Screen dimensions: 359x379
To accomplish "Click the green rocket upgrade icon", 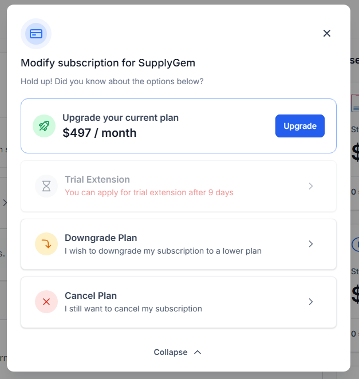I will pyautogui.click(x=44, y=126).
